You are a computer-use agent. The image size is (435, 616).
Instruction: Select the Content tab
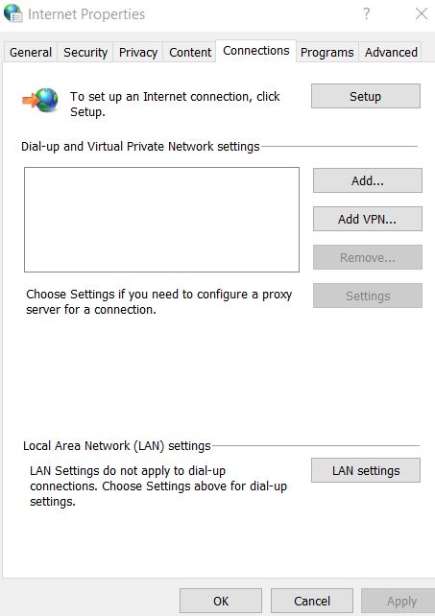[190, 52]
